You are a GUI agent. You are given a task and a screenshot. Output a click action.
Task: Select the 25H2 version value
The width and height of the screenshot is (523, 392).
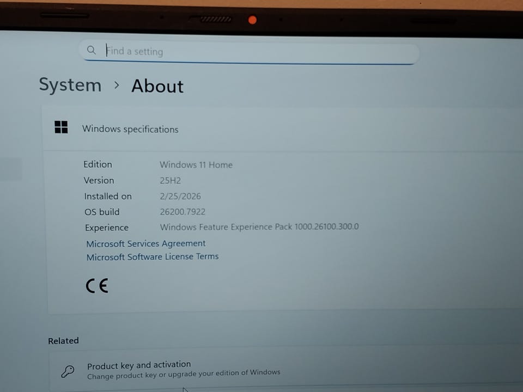[170, 181]
